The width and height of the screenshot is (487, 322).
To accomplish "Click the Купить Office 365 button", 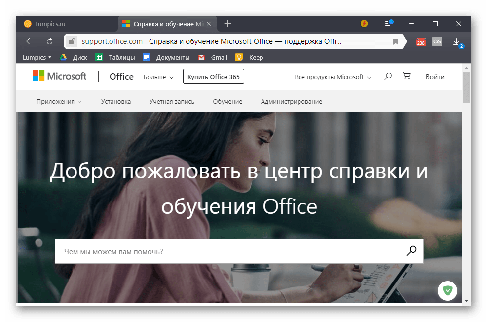I will 213,76.
